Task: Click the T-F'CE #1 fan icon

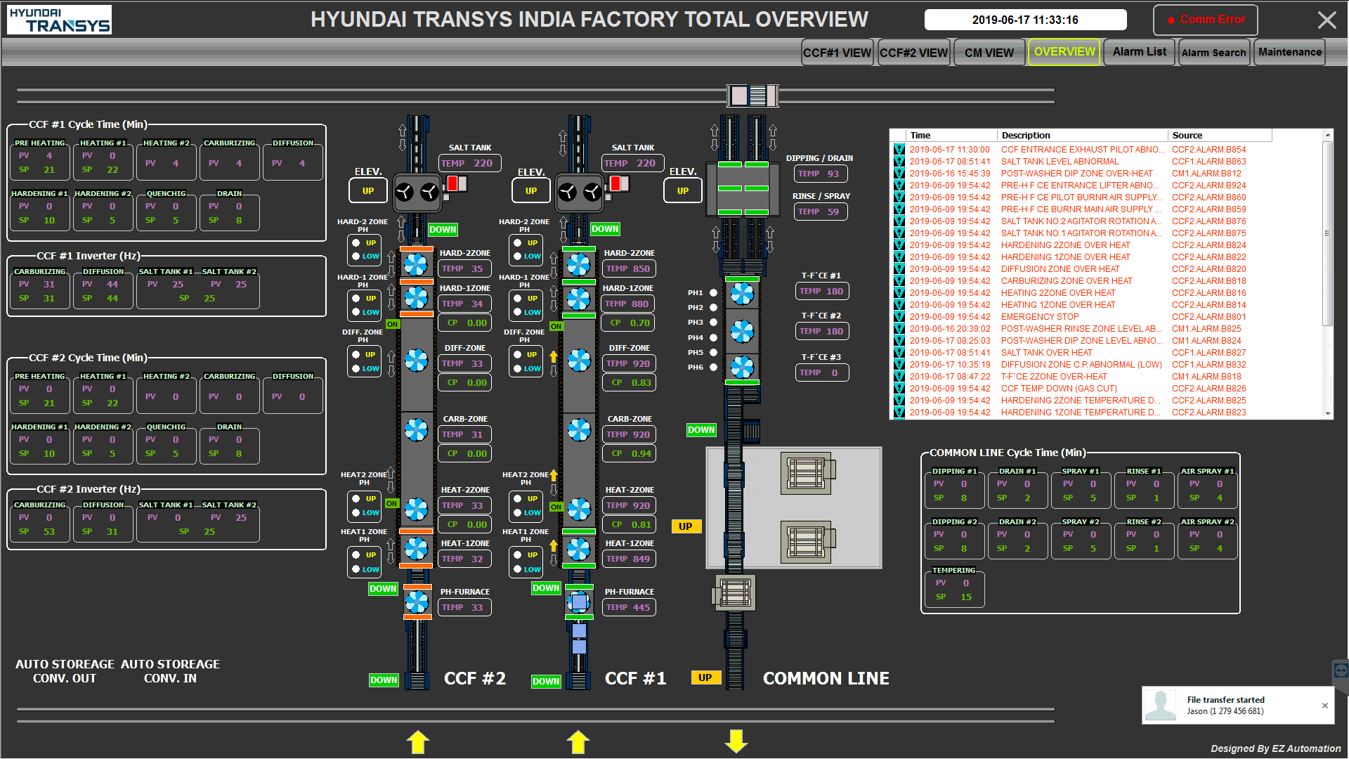Action: (x=742, y=294)
